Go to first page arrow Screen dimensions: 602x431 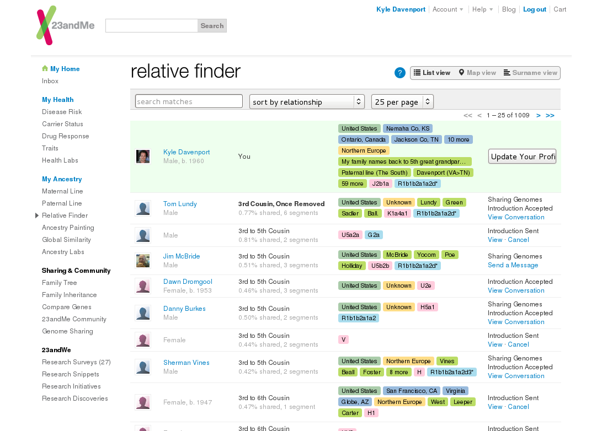coord(467,115)
